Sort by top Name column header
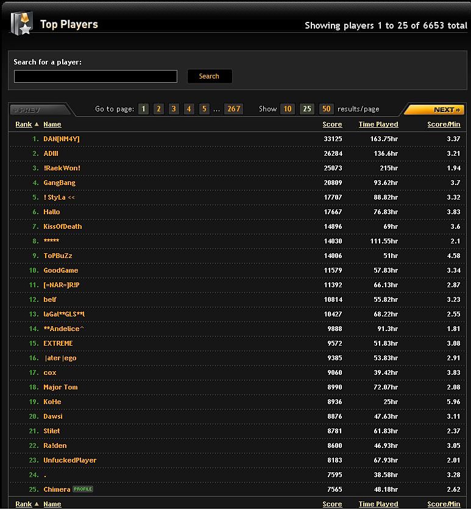 pos(52,124)
